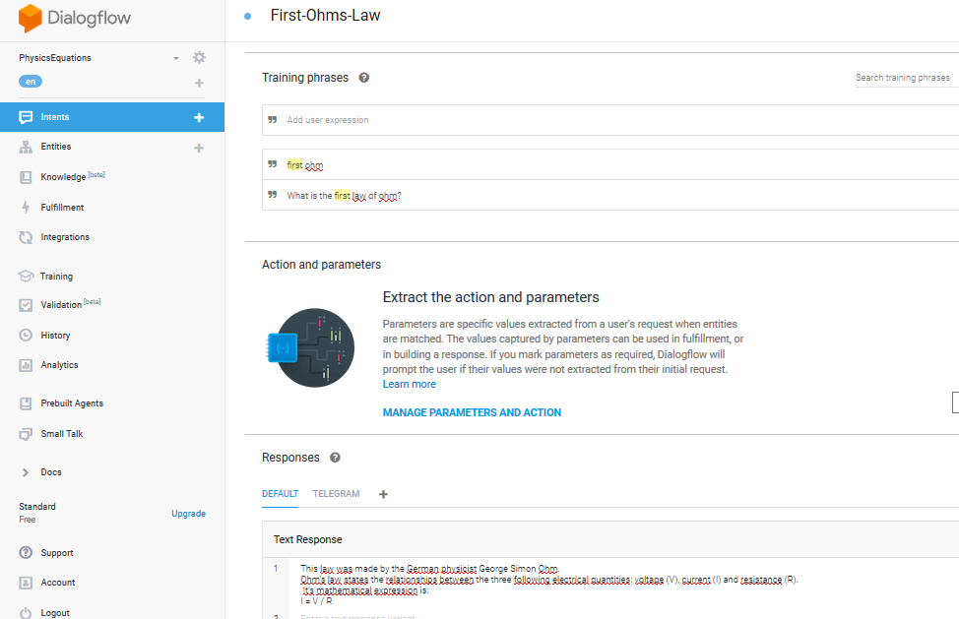Open the Knowledge beta section
959x619 pixels.
pos(73,176)
